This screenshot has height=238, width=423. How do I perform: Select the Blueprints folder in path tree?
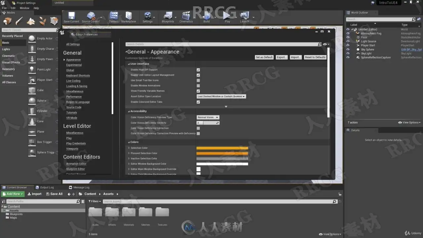pos(16,214)
